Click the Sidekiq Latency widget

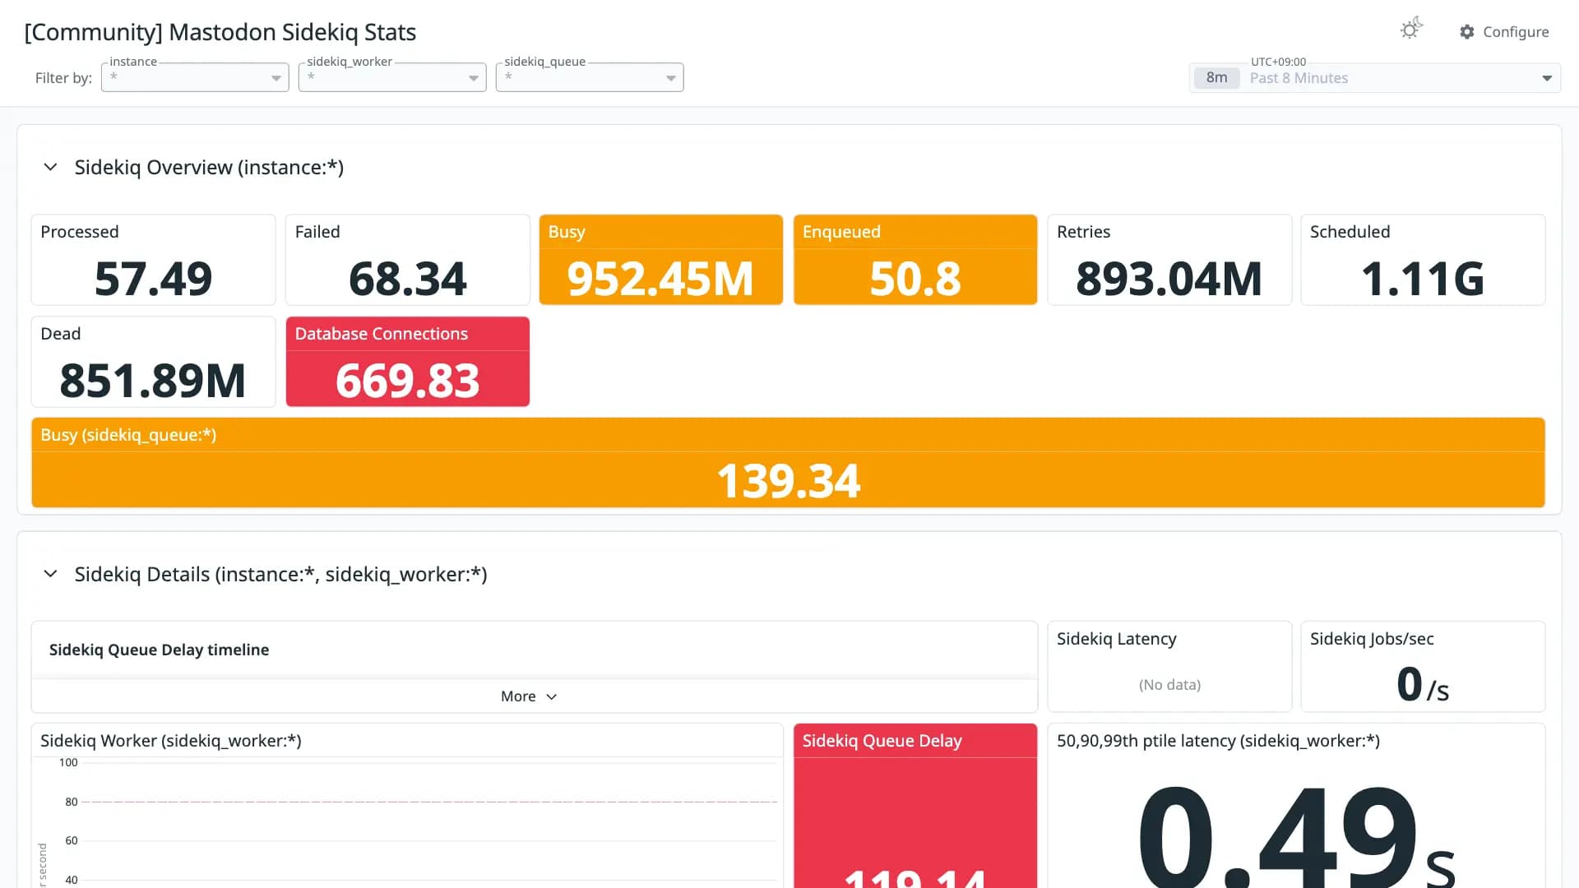point(1169,666)
